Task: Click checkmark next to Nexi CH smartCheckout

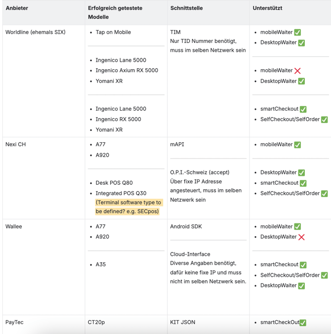Action: [x=303, y=183]
